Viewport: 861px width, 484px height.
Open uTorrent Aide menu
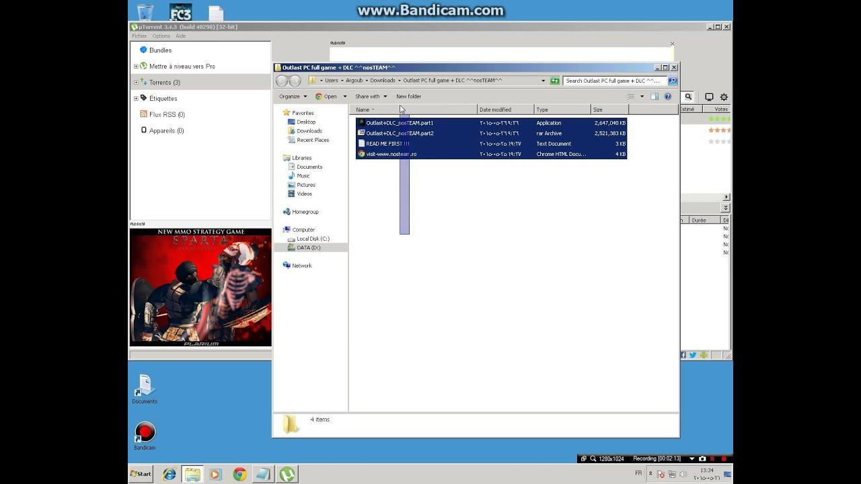click(x=181, y=36)
